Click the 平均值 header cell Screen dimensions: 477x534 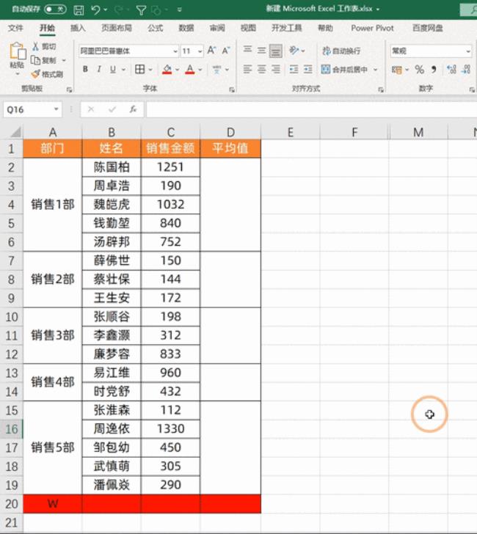click(x=230, y=148)
